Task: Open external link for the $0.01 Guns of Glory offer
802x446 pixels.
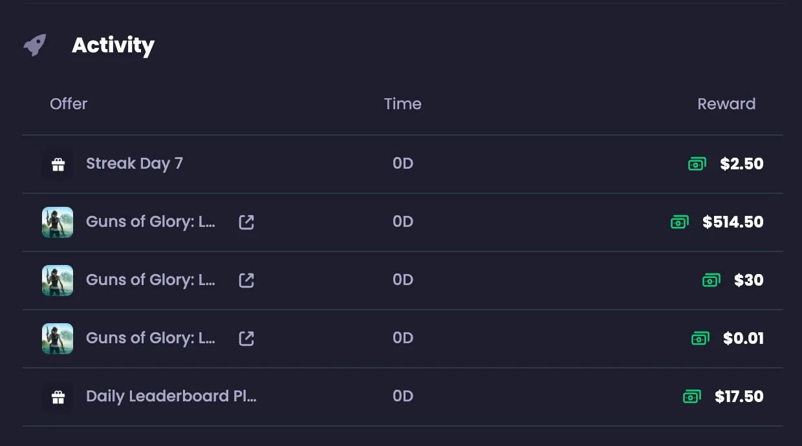Action: (x=246, y=339)
